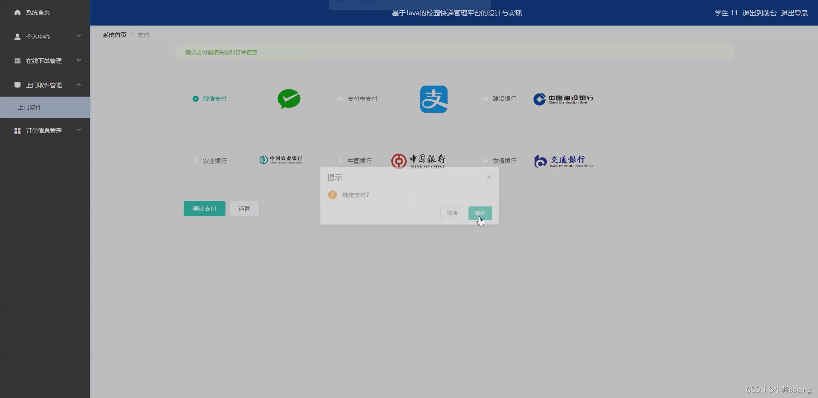
Task: Click the Bank of Communications logo
Action: [564, 161]
